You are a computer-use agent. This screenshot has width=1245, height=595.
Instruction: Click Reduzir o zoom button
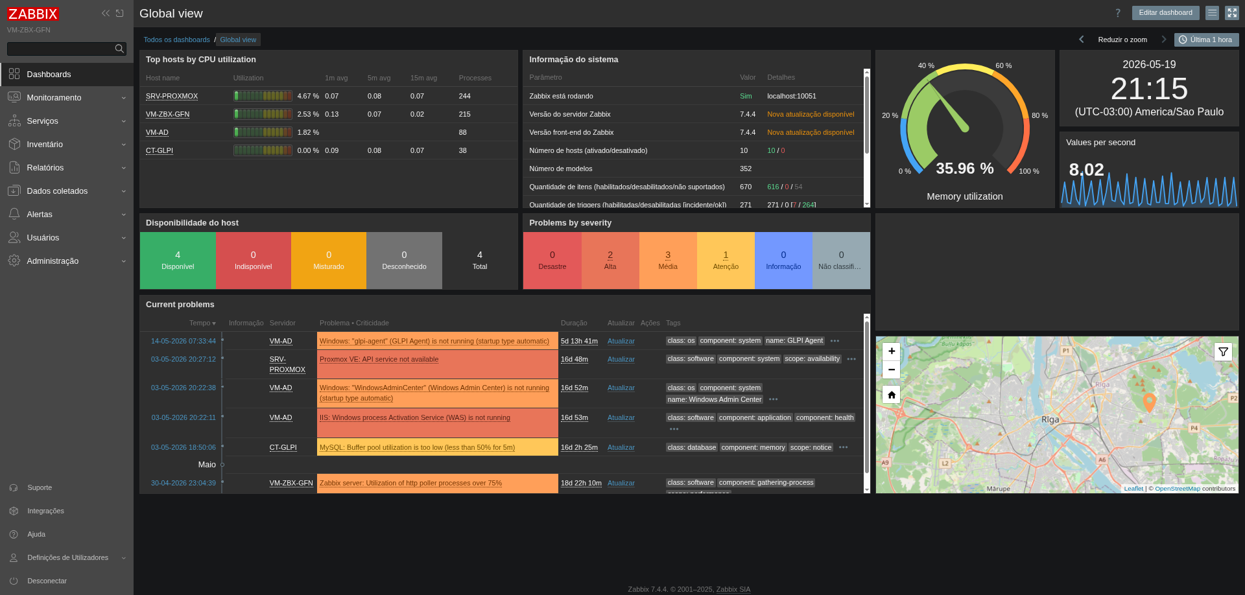(x=1122, y=40)
